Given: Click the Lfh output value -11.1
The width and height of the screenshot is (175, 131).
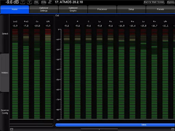Looking at the screenshot, I should pyautogui.click(x=165, y=26).
